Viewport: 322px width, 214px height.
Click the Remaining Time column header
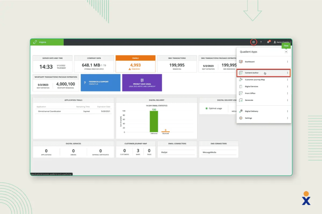[83, 106]
